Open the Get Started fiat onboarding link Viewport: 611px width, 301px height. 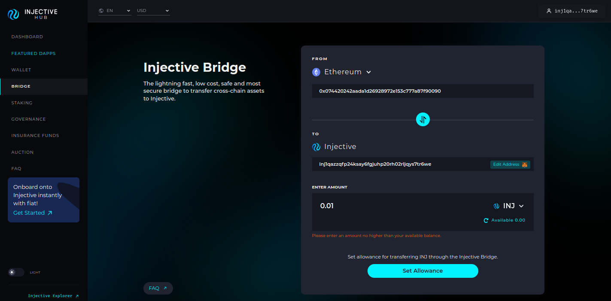click(33, 213)
